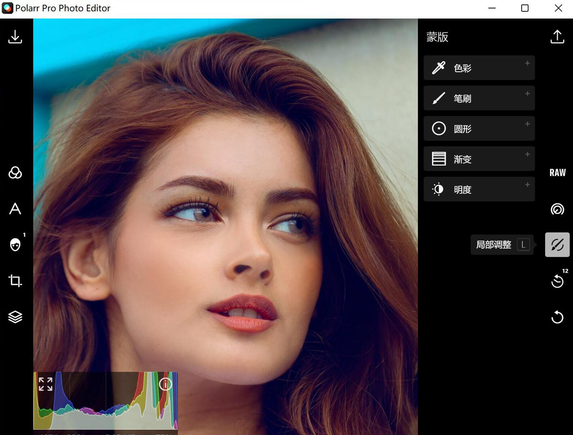Add a new 渐变 gradient mask via plus

527,154
